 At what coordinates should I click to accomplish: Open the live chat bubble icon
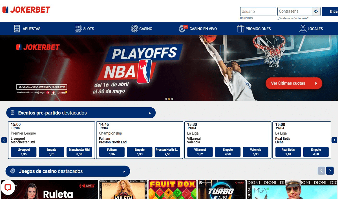point(8,187)
